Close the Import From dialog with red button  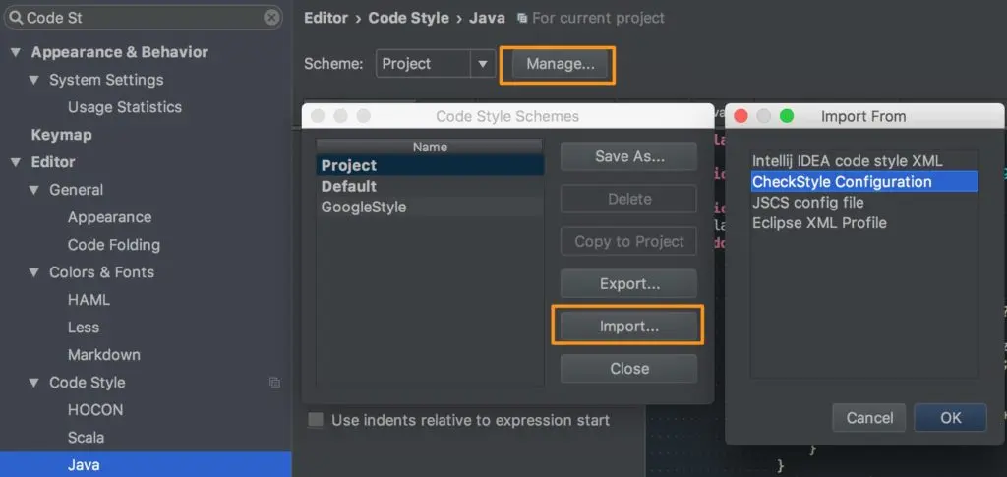(740, 116)
